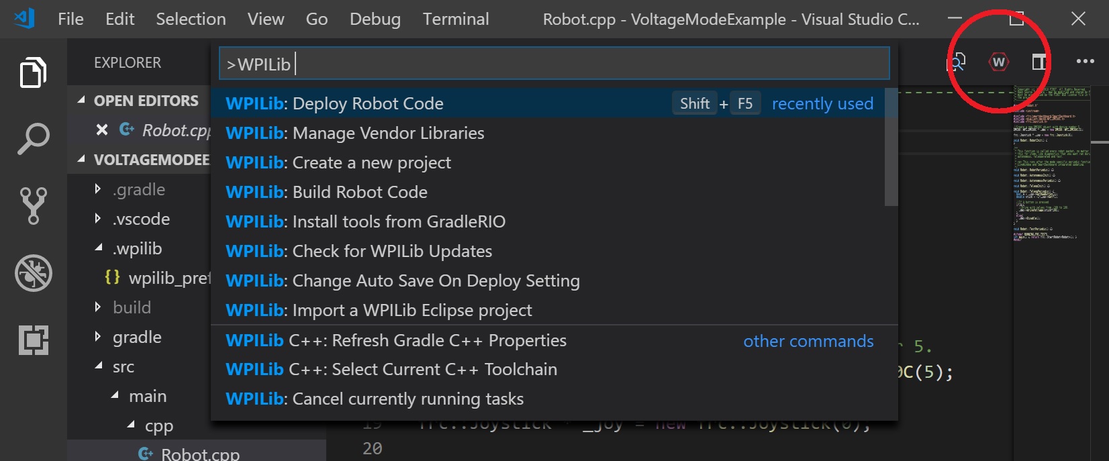Open the Terminal menu

click(456, 19)
